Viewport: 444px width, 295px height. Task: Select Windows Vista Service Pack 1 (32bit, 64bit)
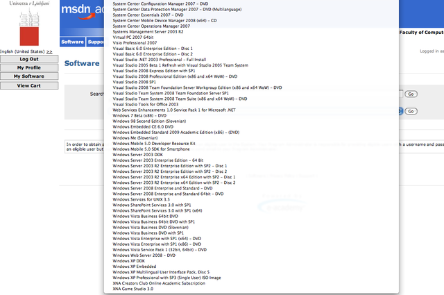(x=160, y=250)
